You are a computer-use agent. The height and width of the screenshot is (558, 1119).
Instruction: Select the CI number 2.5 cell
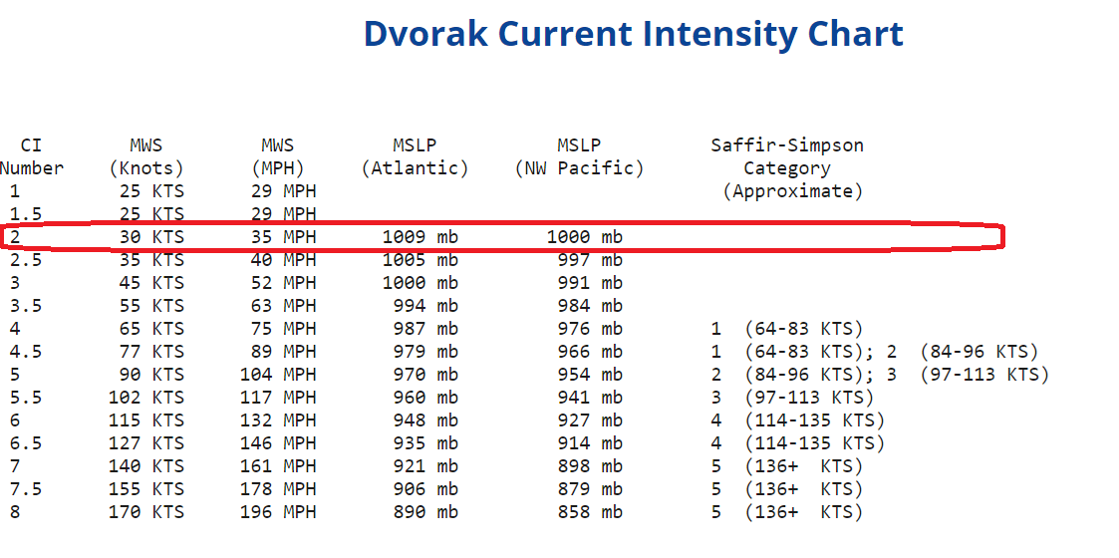point(26,260)
